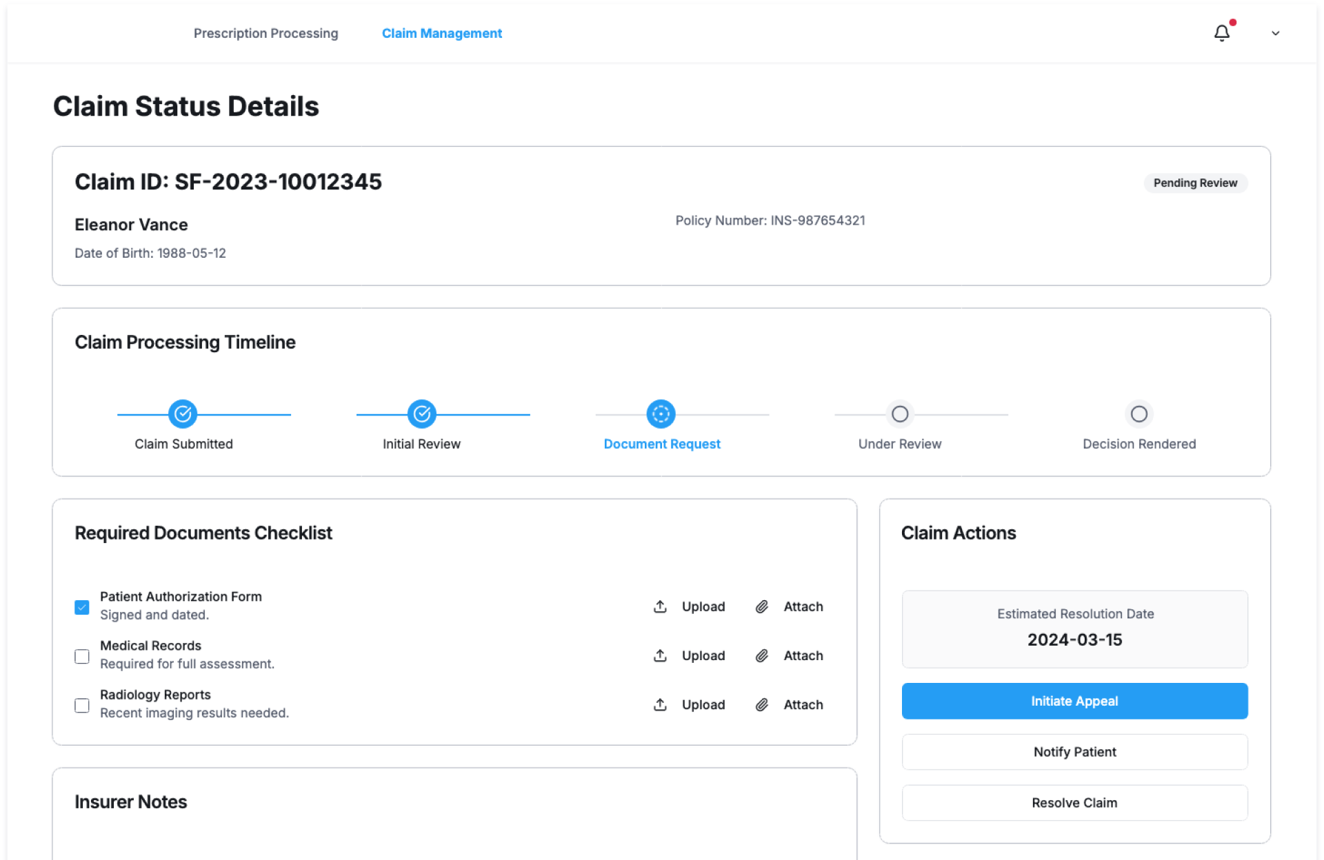Click the Pending Review status badge
Screen dimensions: 1324x860
[x=1194, y=183]
